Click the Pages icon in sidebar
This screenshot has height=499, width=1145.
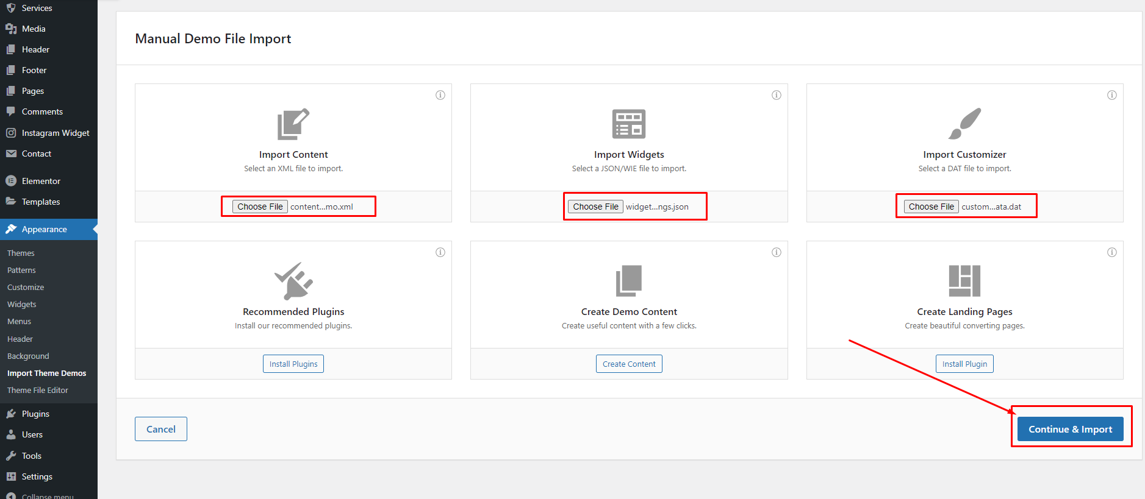(11, 91)
